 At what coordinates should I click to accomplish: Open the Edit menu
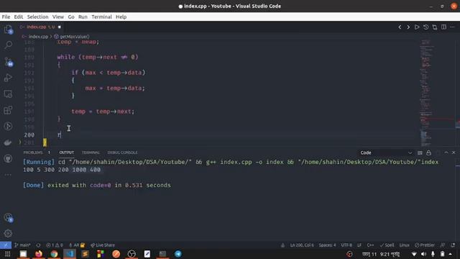tap(19, 17)
